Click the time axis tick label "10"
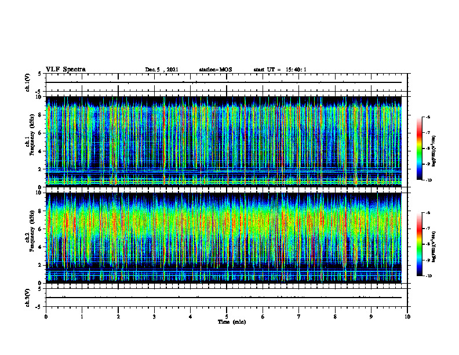Image resolution: width=459 pixels, height=355 pixels. (x=407, y=317)
